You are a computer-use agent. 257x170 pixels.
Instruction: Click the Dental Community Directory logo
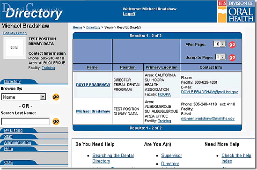tap(32, 11)
